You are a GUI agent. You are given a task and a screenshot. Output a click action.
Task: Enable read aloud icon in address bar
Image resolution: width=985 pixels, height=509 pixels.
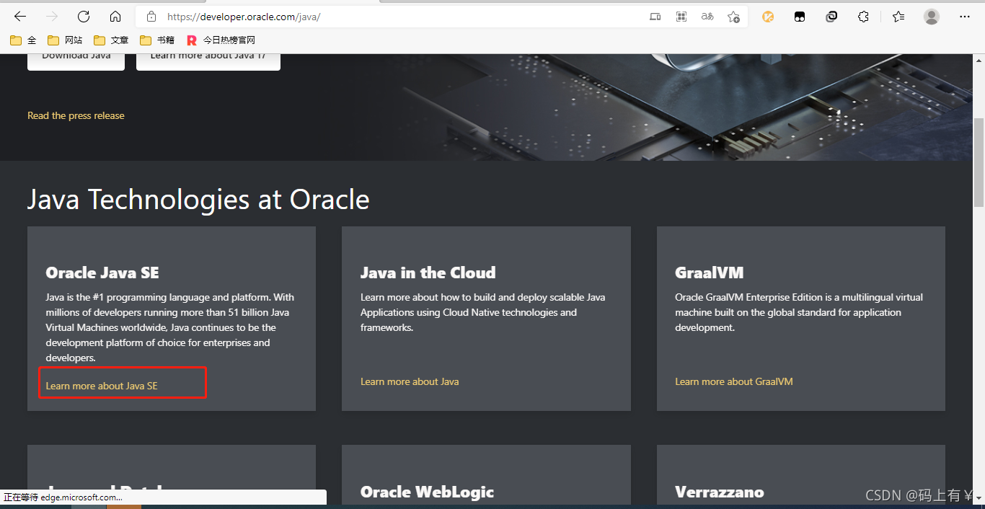click(707, 17)
